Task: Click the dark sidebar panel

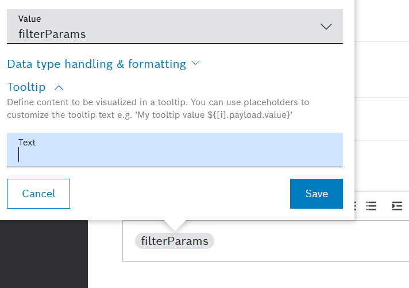Action: 44,253
